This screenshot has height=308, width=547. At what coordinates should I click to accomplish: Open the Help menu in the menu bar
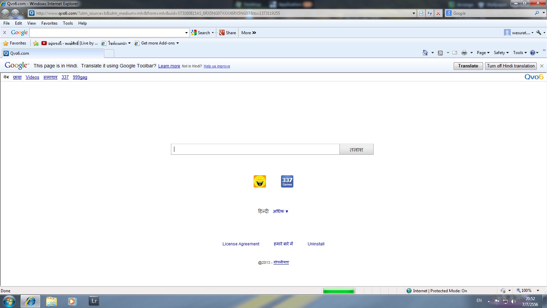click(x=82, y=23)
